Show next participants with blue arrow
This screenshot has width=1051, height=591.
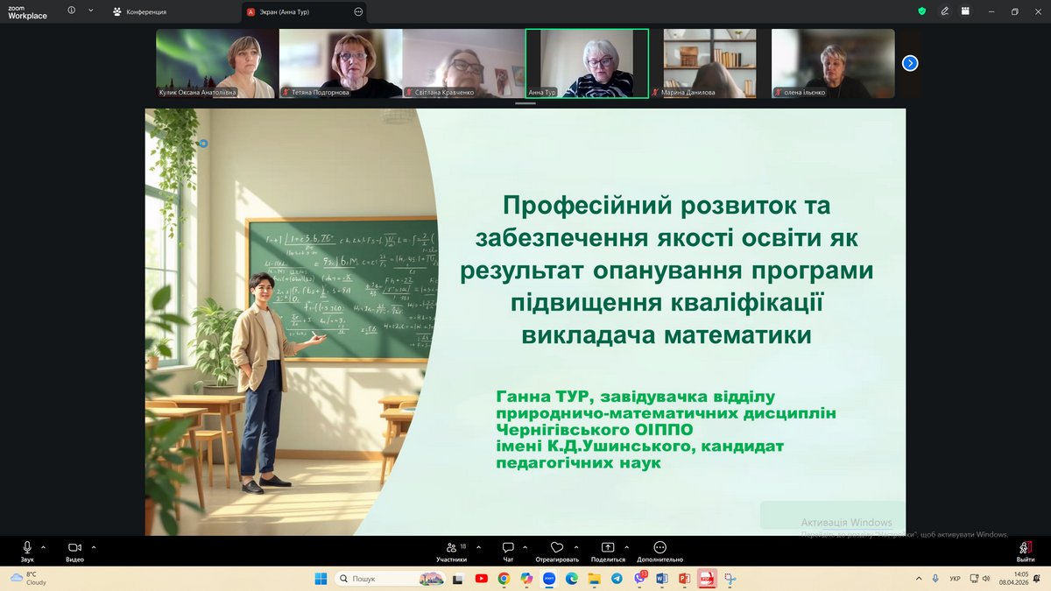(910, 63)
